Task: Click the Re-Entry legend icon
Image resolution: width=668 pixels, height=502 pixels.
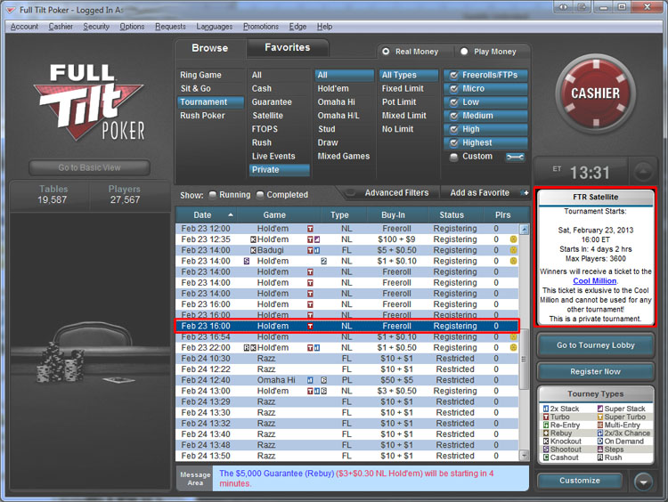Action: pos(546,425)
